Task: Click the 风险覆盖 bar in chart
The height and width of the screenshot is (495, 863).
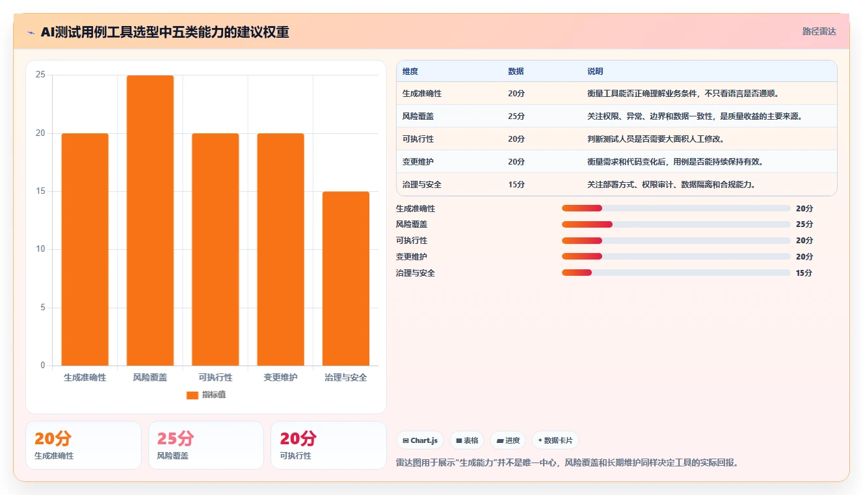Action: pos(150,221)
